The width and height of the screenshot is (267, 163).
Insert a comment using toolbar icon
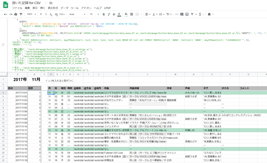click(x=182, y=14)
